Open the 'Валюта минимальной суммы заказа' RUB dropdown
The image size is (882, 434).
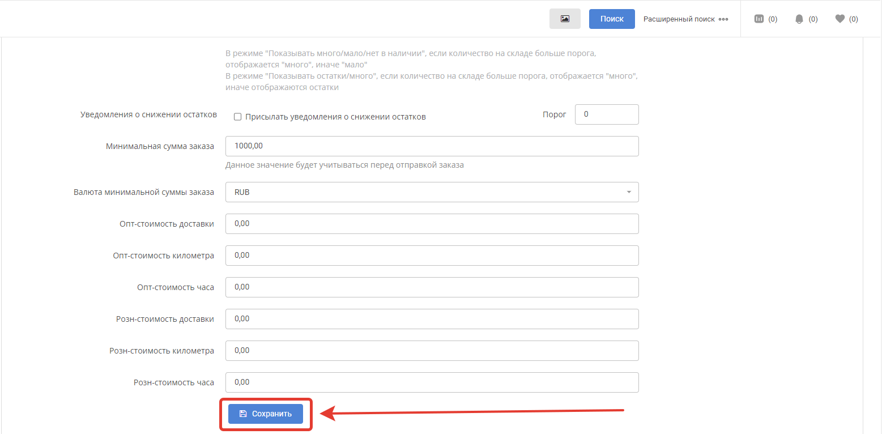[x=432, y=192]
